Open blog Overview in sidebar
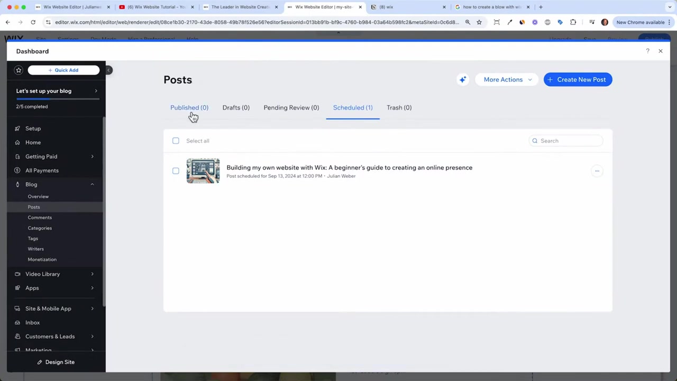This screenshot has width=677, height=381. 38,196
